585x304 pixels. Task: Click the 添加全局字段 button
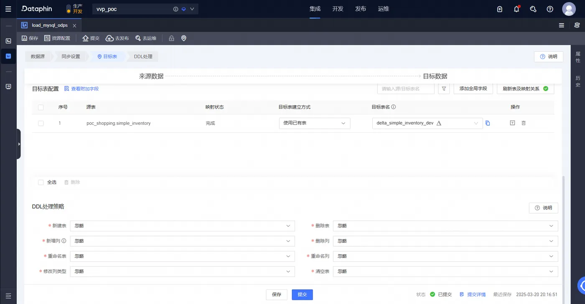pyautogui.click(x=473, y=89)
